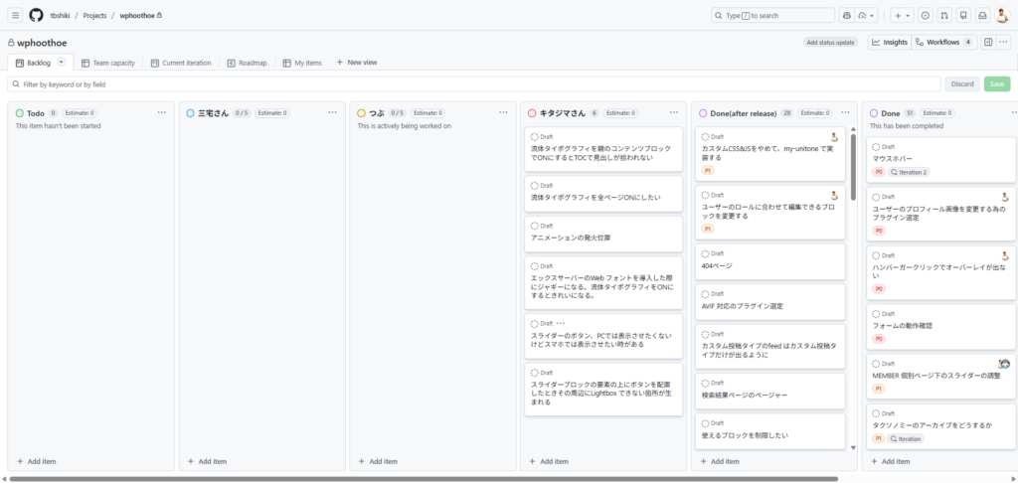Open the Repositories icon in header

(x=963, y=15)
